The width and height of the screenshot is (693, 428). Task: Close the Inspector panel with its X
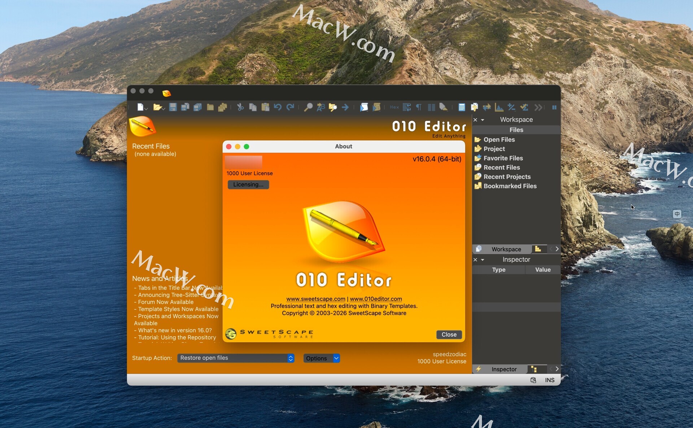475,260
